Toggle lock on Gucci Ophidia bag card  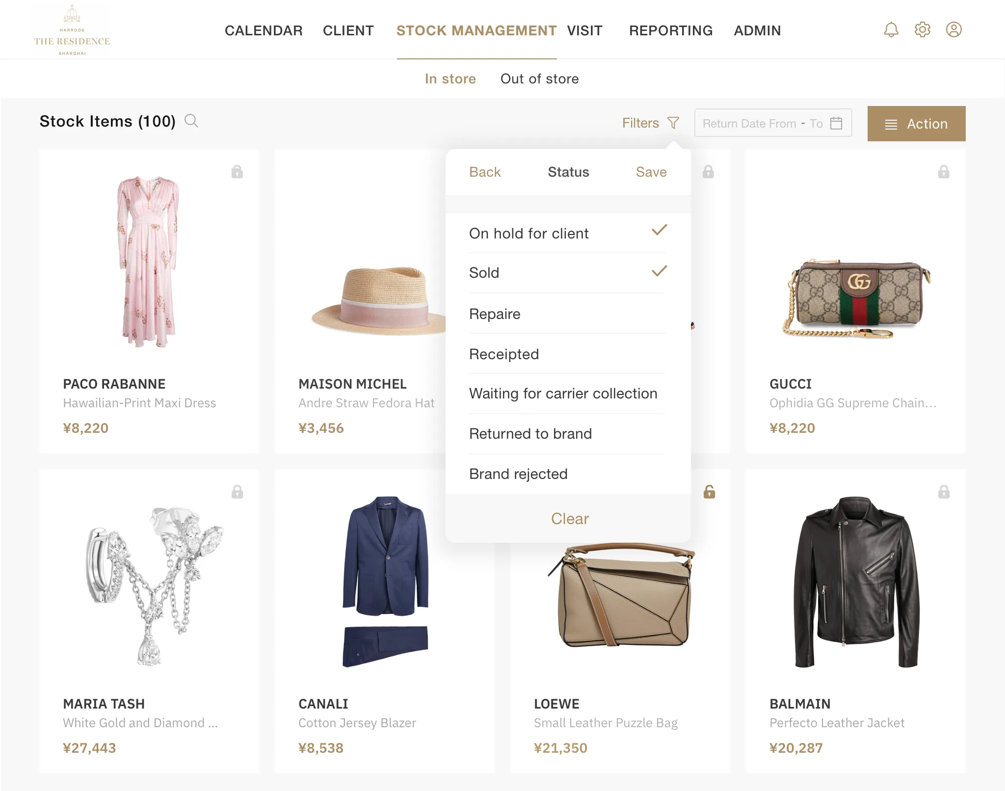[x=944, y=172]
